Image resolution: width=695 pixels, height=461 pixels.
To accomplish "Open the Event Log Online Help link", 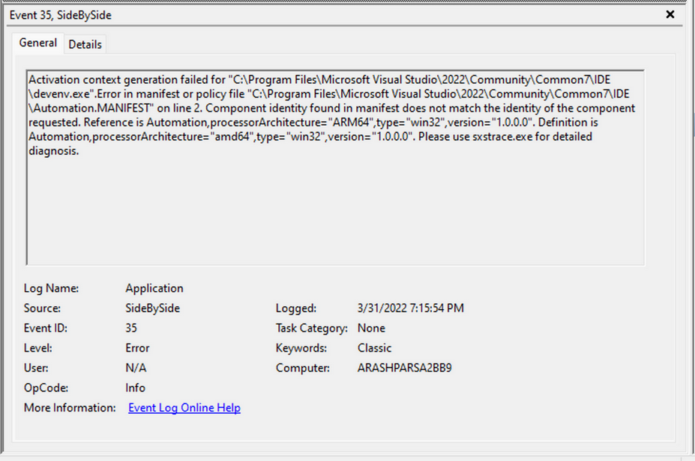I will [x=184, y=407].
